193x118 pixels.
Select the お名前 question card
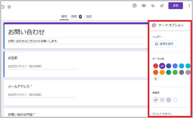point(76,64)
